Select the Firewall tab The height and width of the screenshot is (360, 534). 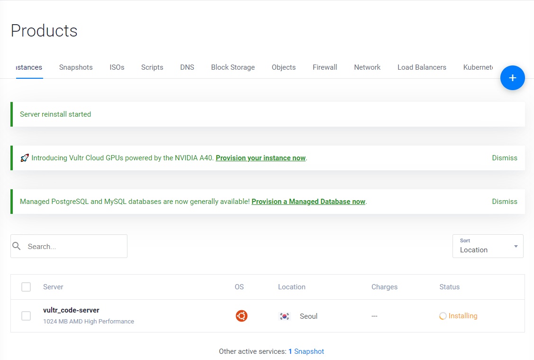point(325,67)
